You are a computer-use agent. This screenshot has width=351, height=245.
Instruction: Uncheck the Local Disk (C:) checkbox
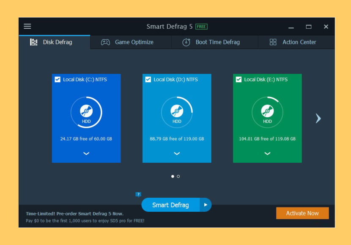coord(58,79)
